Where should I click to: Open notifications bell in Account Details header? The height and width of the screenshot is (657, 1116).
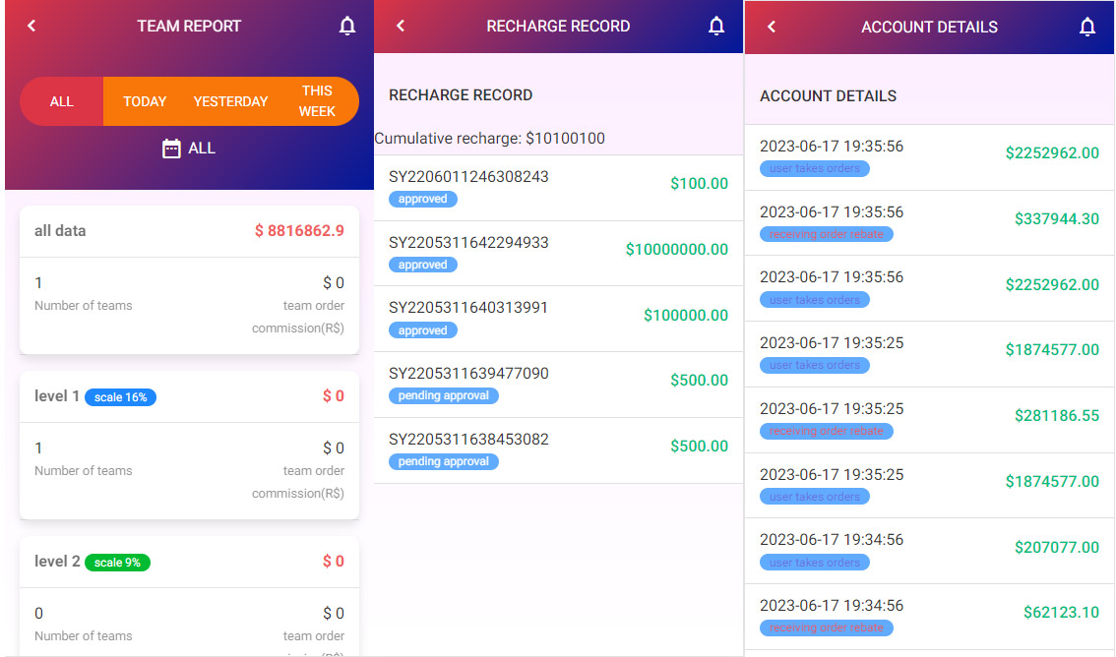1087,28
